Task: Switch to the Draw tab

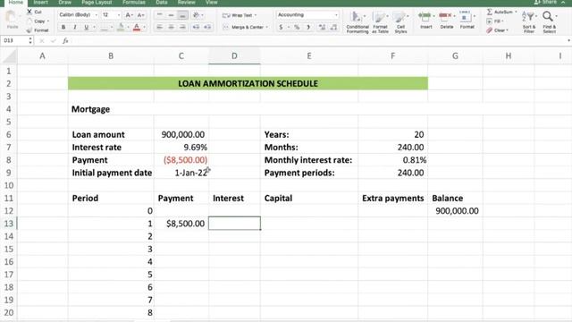Action: (65, 2)
